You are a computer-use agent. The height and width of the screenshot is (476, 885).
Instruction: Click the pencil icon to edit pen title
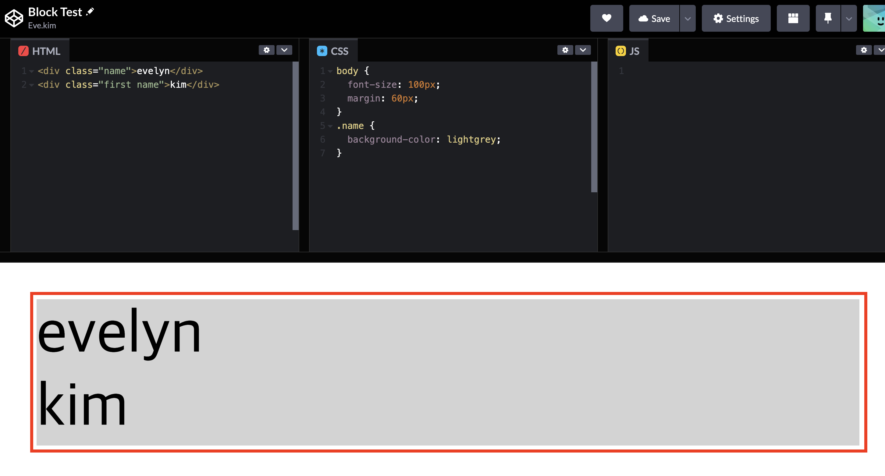point(90,12)
